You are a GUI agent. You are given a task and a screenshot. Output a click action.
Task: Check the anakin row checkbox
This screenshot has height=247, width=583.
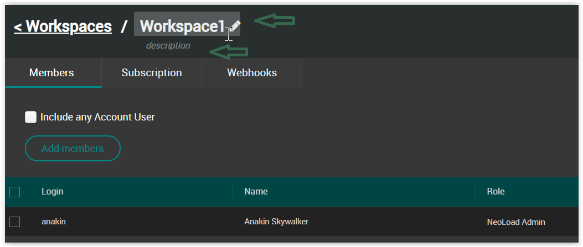(15, 222)
